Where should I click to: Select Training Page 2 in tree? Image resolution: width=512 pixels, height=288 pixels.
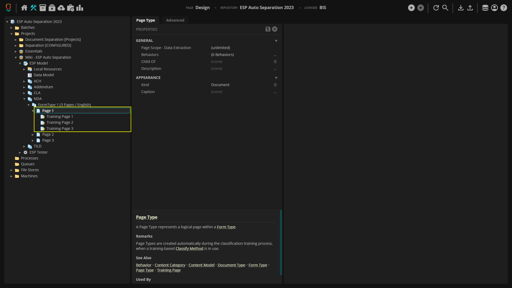(60, 122)
